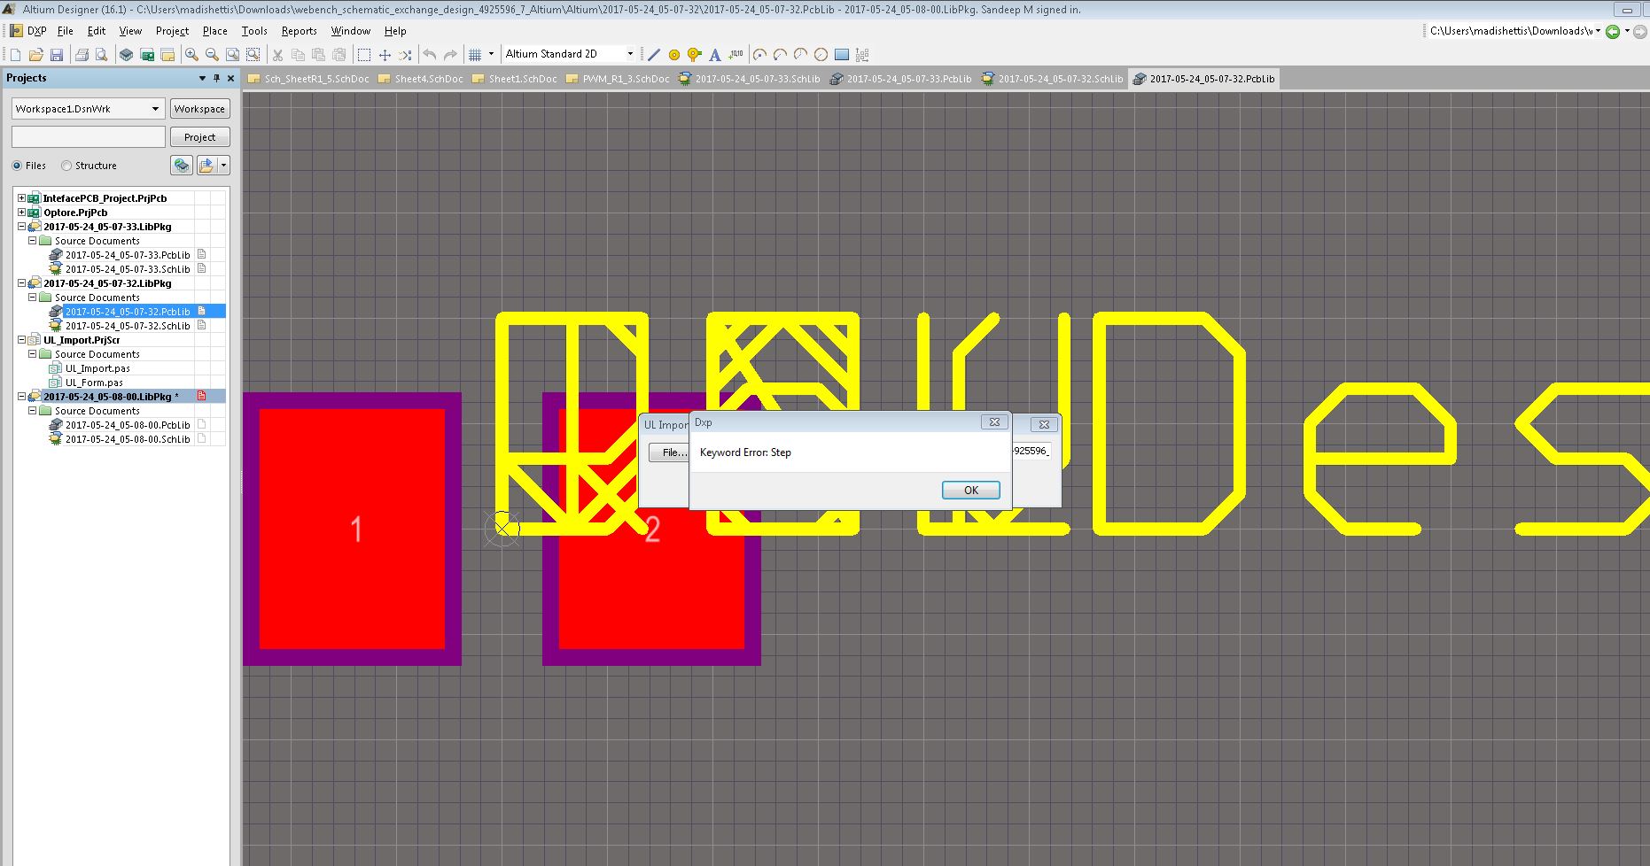This screenshot has height=866, width=1650.
Task: Open Print Preview from toolbar
Action: click(x=102, y=55)
